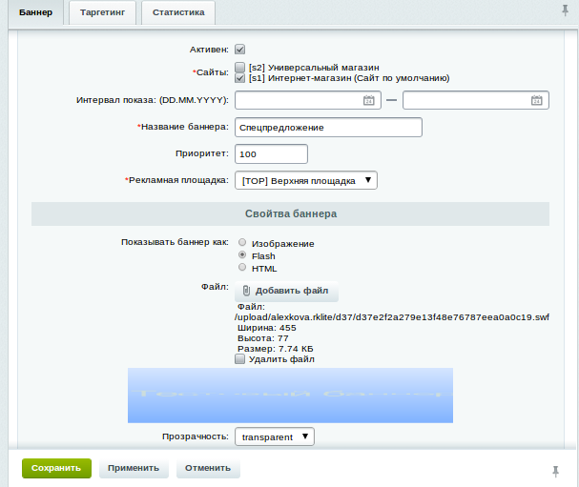Click the paperclip icon on Добавить файл
The image size is (579, 487).
(x=246, y=291)
